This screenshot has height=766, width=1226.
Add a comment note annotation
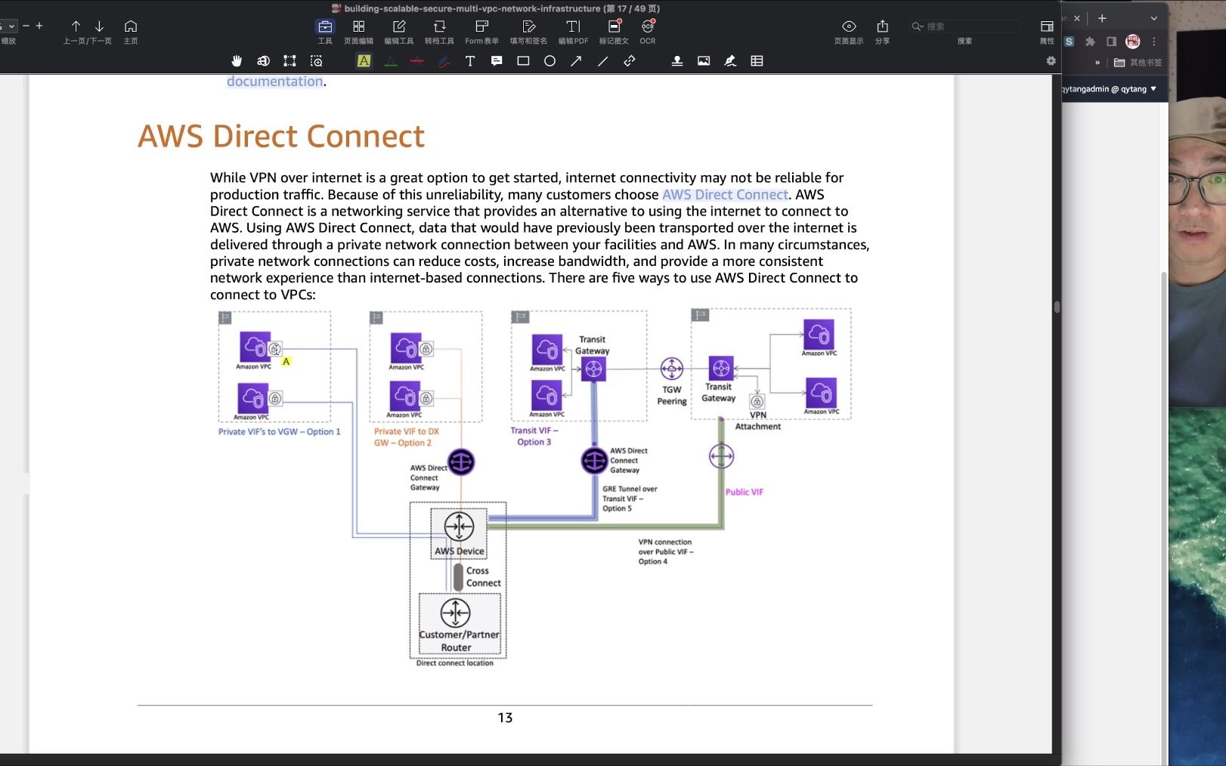coord(497,61)
